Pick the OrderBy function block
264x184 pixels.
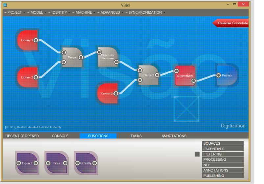(85, 163)
